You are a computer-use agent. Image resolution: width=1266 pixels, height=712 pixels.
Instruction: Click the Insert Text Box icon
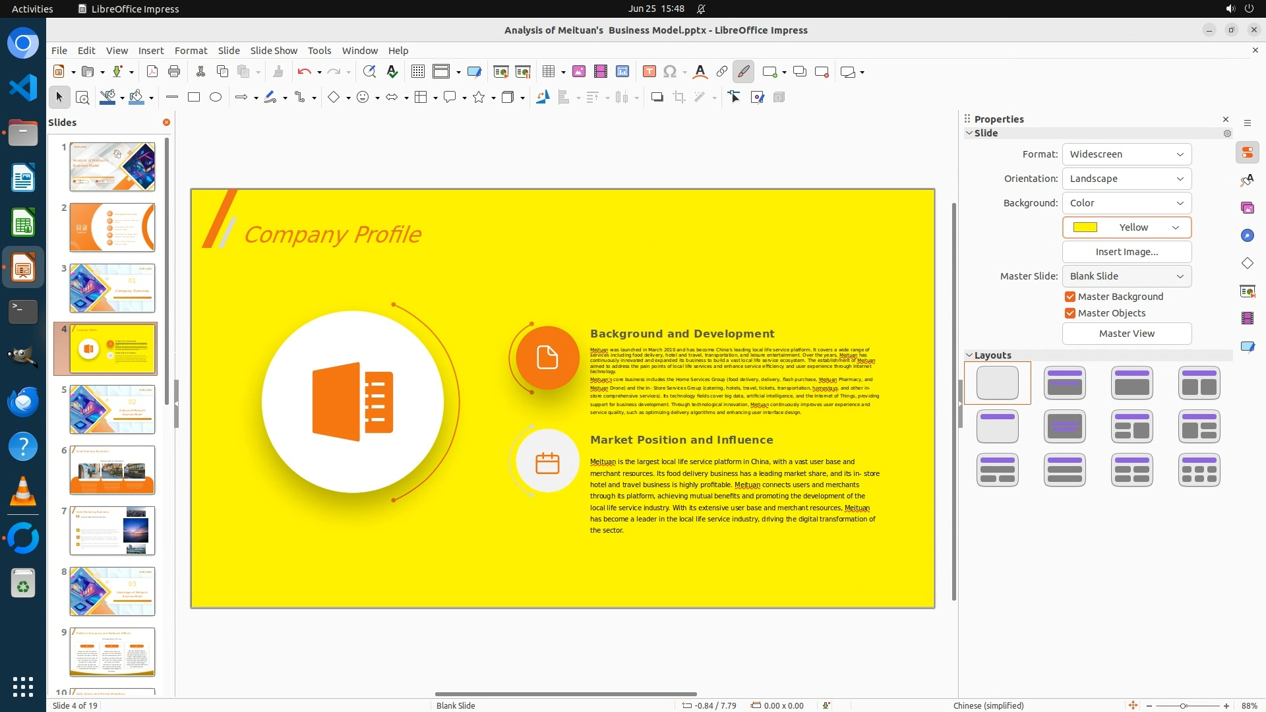(649, 72)
